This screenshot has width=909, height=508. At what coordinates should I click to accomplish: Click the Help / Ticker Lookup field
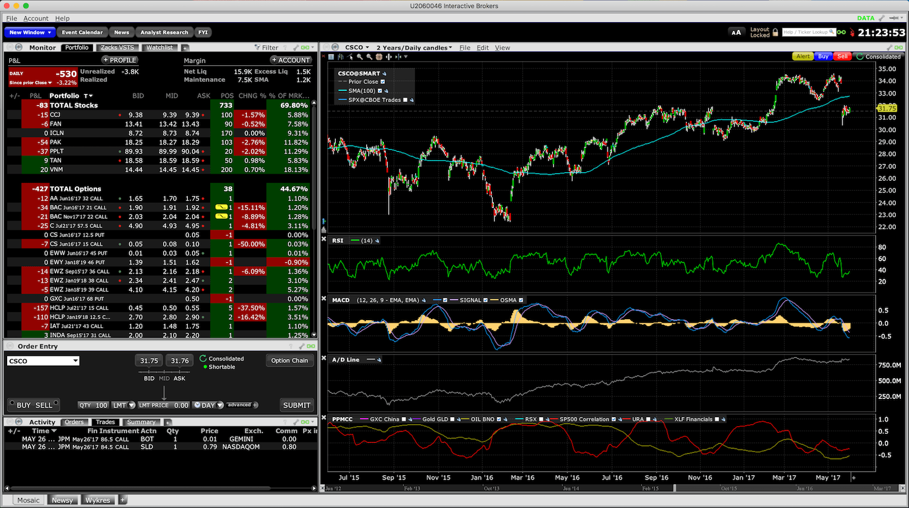809,32
